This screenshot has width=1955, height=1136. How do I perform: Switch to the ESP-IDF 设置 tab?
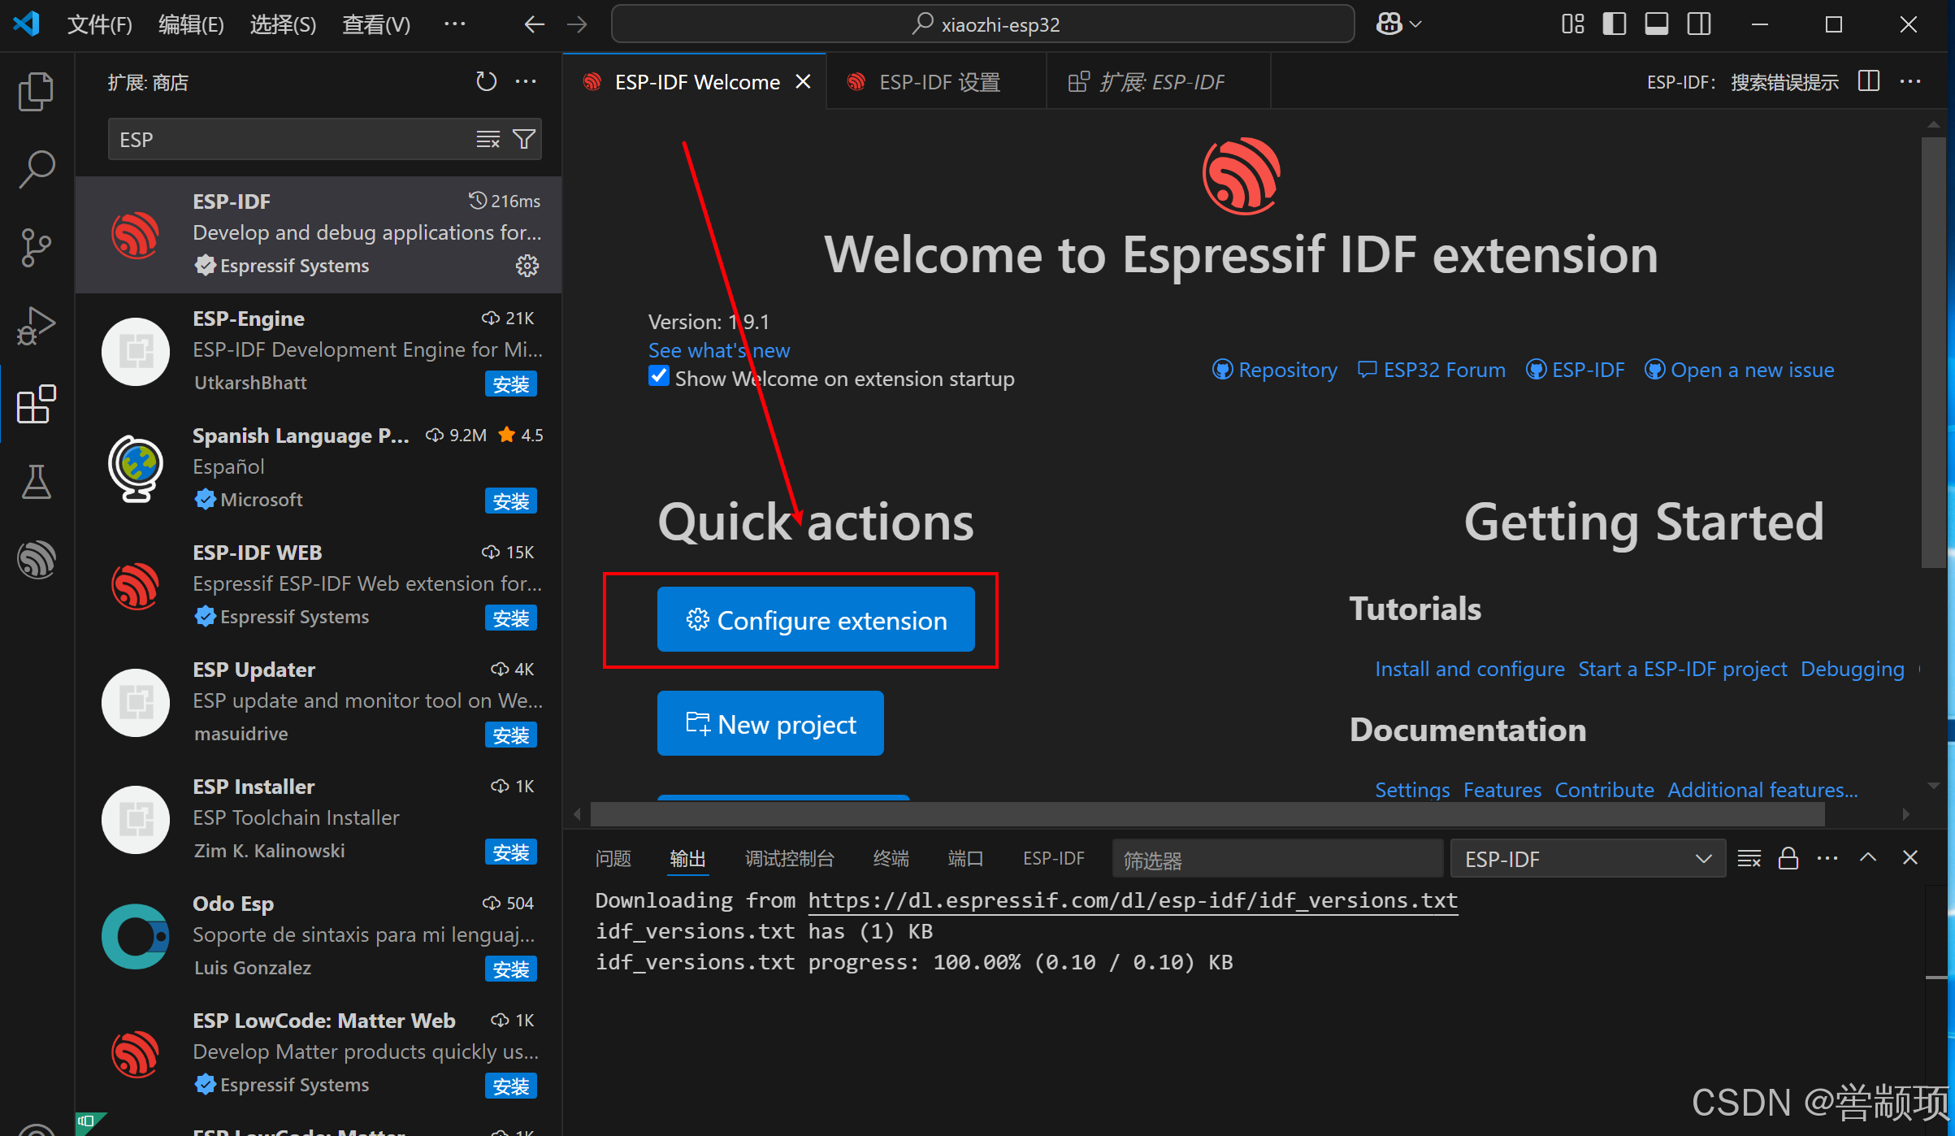click(938, 82)
